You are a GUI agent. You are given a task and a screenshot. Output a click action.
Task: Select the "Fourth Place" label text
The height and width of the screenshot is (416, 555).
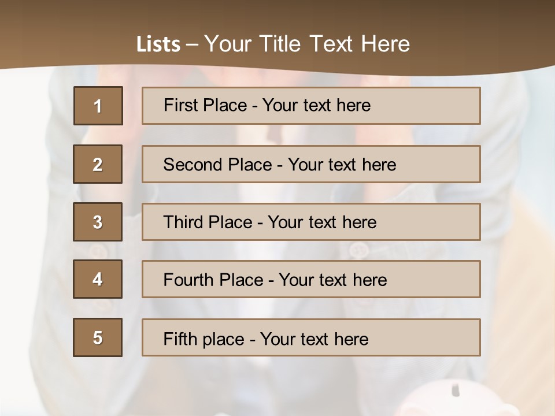click(x=213, y=280)
